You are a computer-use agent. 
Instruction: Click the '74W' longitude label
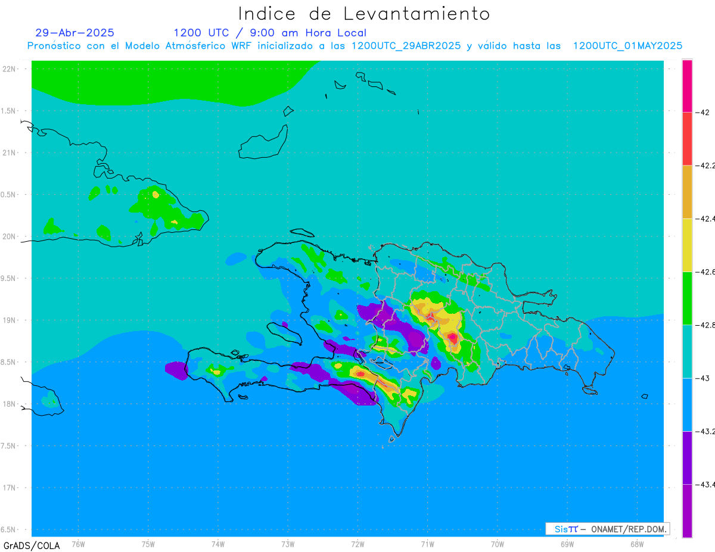tap(217, 544)
